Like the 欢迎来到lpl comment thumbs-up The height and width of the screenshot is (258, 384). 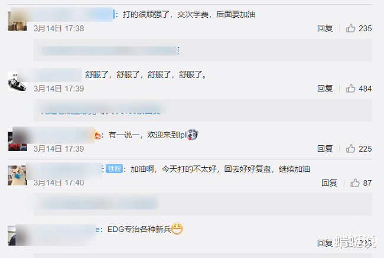[x=350, y=149]
